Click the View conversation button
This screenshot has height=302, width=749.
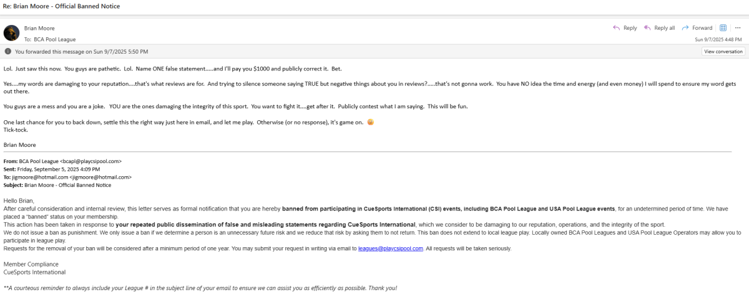[723, 52]
